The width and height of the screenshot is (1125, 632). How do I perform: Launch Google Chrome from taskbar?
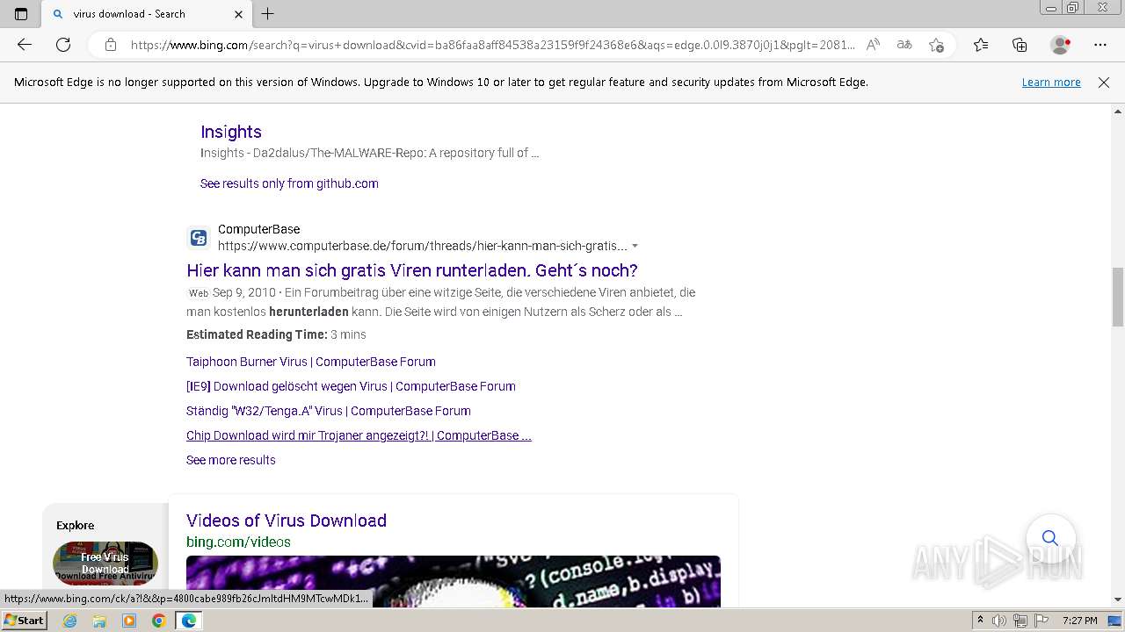[x=159, y=621]
